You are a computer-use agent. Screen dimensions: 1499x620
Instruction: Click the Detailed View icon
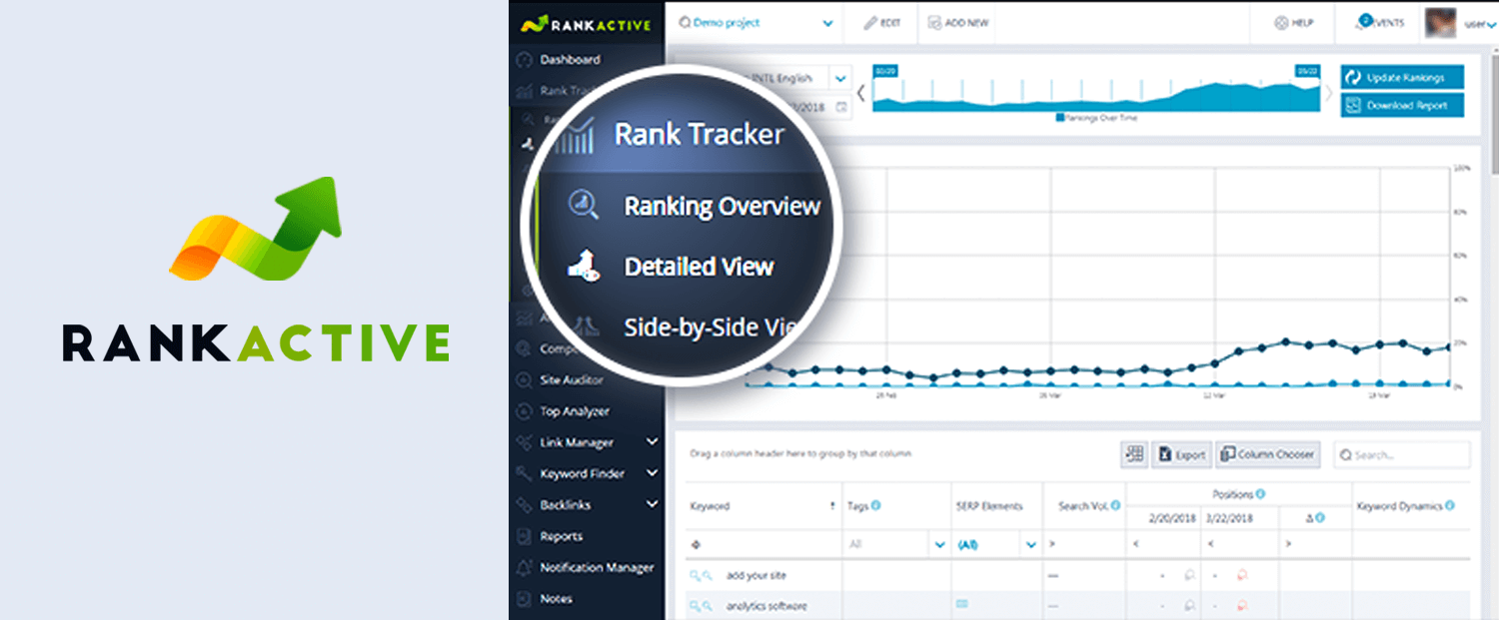coord(584,266)
